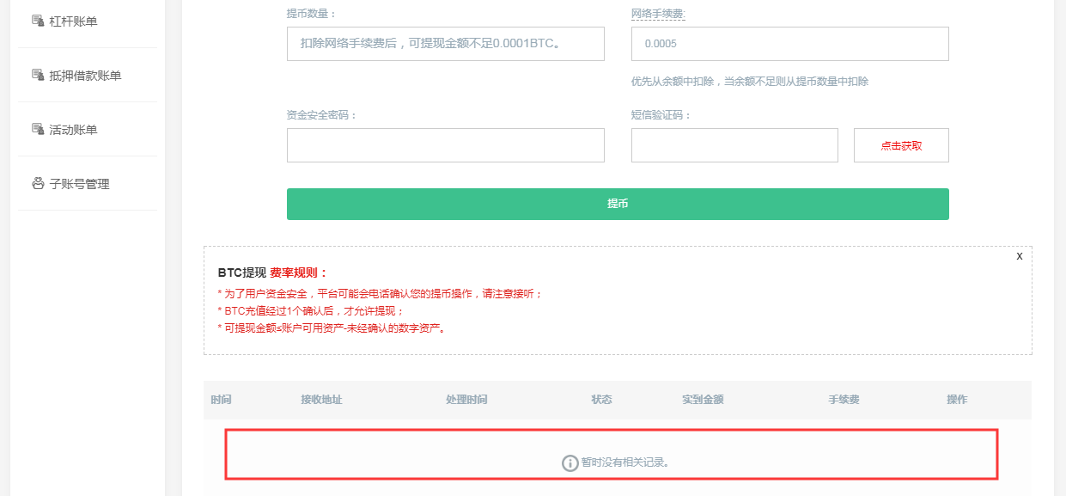Screen dimensions: 1066x496
Task: Submit withdrawal with the green 提币 button
Action: click(x=617, y=204)
